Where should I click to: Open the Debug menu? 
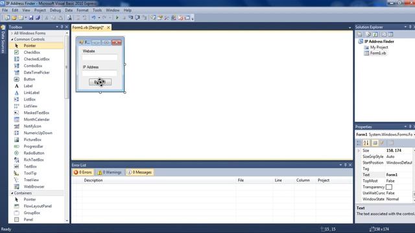[55, 10]
